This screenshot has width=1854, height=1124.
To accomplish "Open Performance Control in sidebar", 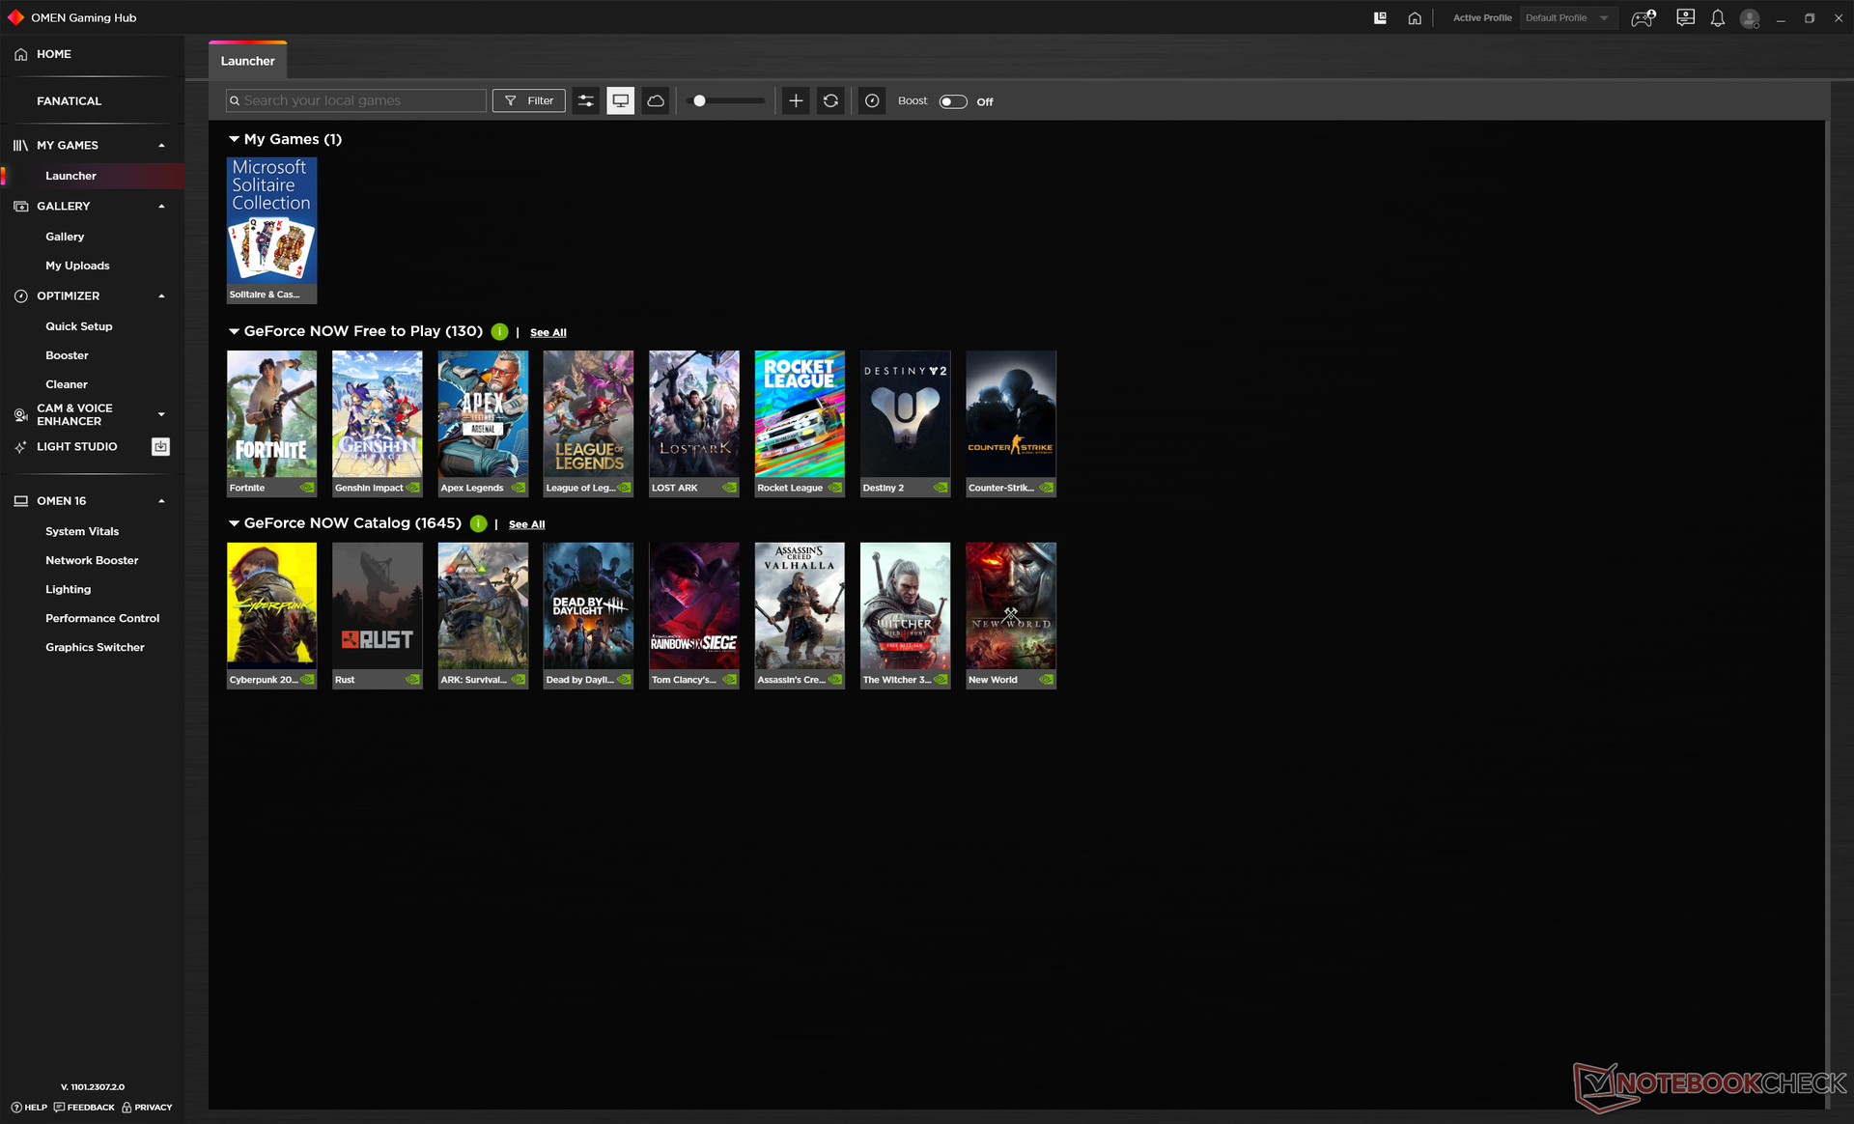I will [x=102, y=618].
